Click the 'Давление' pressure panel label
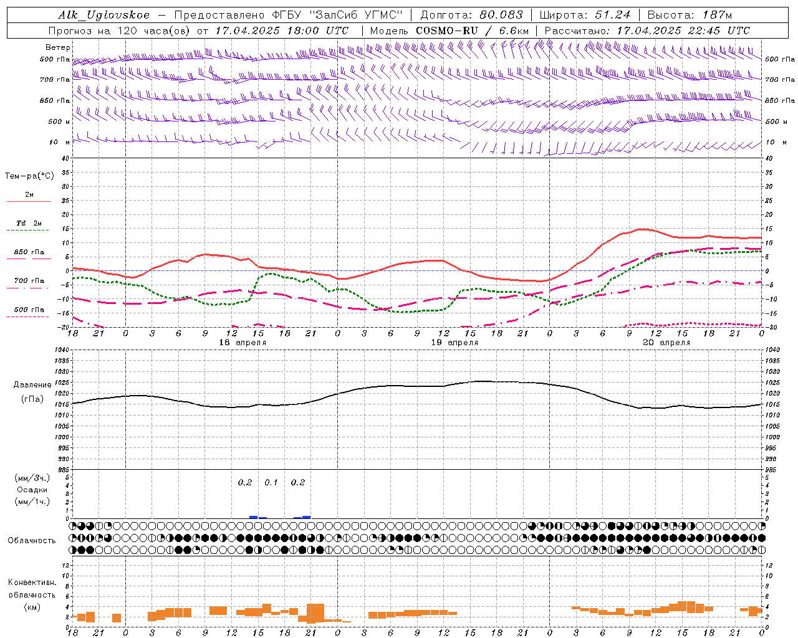Screen dimensions: 798x638 (x=32, y=384)
